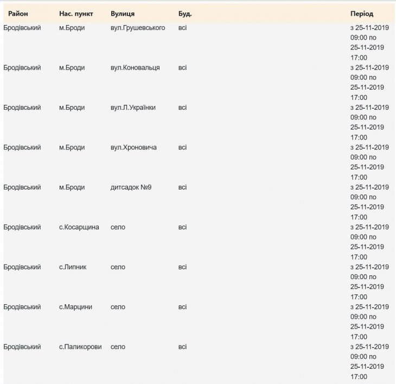Image resolution: width=396 pixels, height=384 pixels.
Task: Click Бродівський in the с.Липник row
Action: tap(22, 267)
